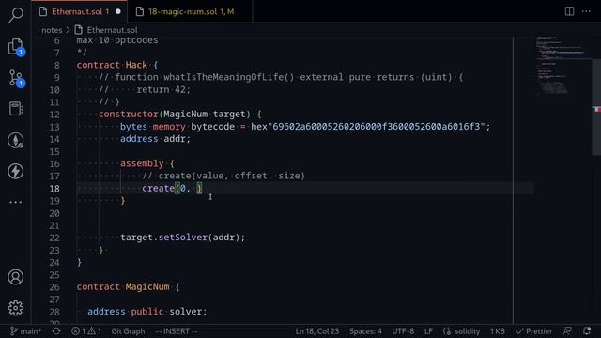This screenshot has width=601, height=338.
Task: Change end of line sequence LF
Action: coord(428,331)
